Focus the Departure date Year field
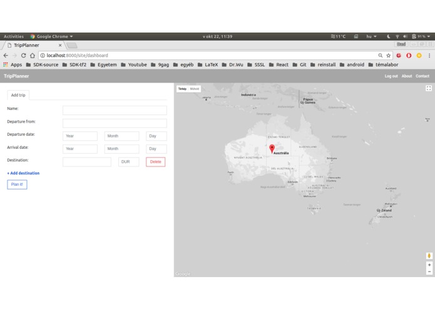The height and width of the screenshot is (309, 435). click(80, 136)
